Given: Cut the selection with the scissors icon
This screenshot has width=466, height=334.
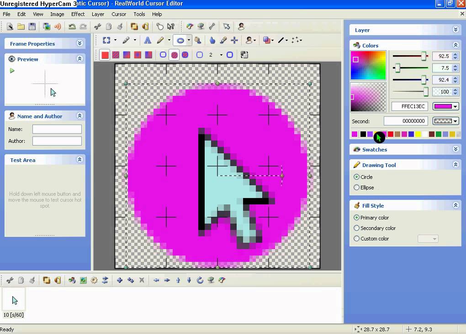Looking at the screenshot, I should click(x=97, y=26).
